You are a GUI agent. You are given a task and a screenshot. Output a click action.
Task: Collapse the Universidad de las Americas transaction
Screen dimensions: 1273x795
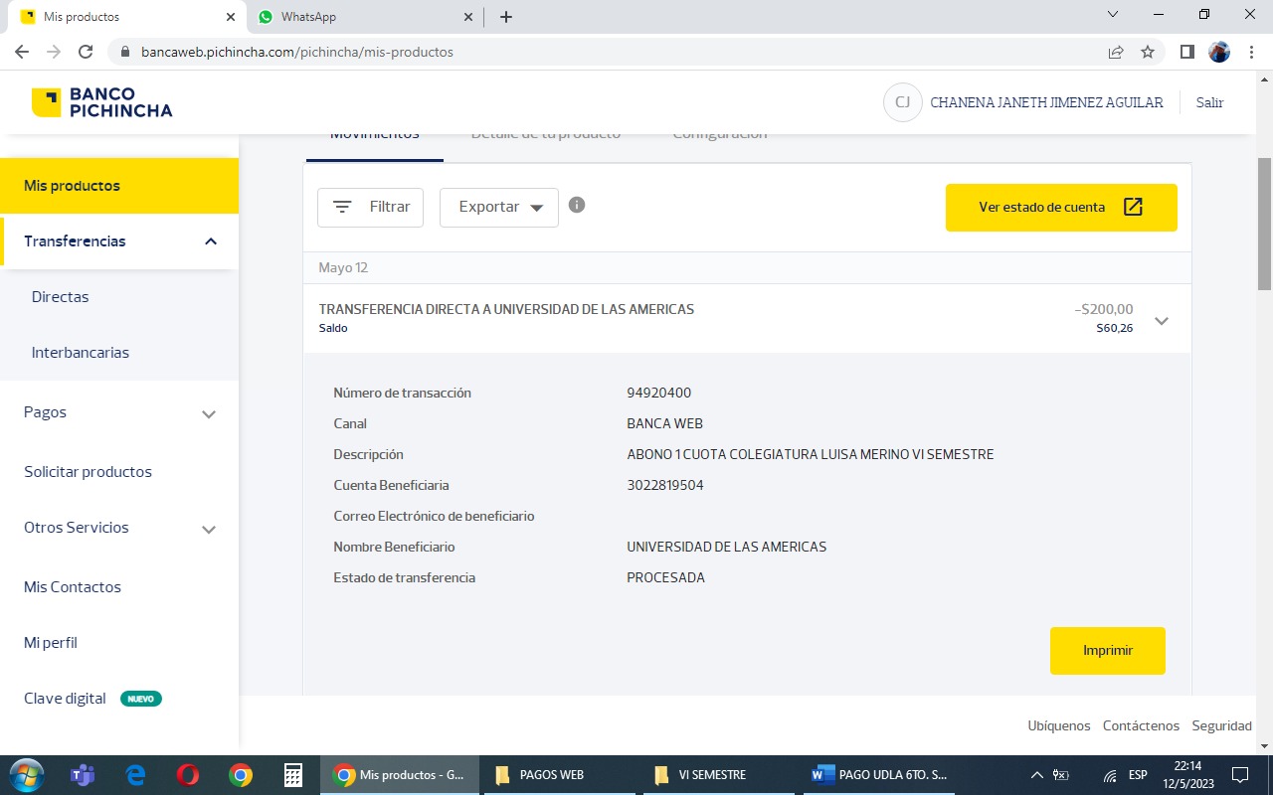[1161, 321]
